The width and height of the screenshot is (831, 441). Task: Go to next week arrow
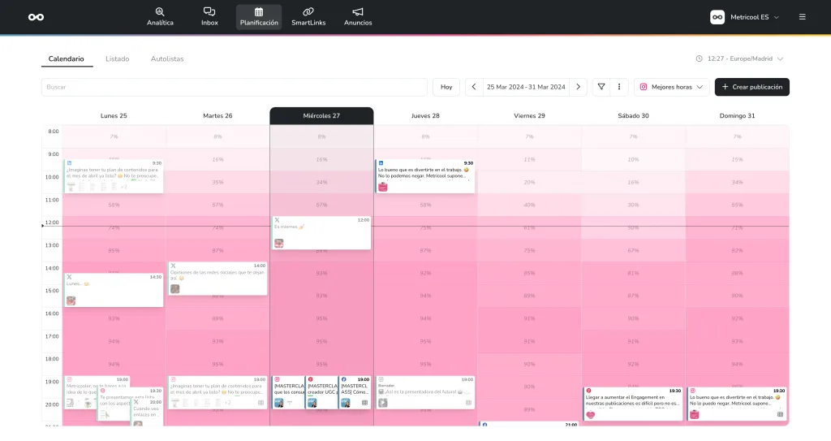[578, 87]
